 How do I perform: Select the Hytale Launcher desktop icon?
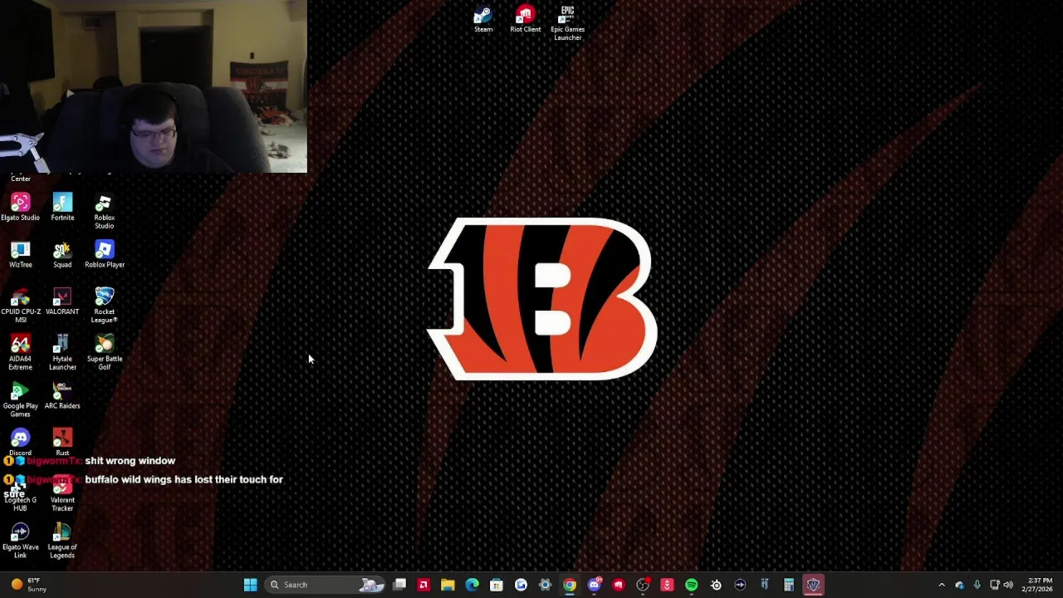[x=62, y=353]
